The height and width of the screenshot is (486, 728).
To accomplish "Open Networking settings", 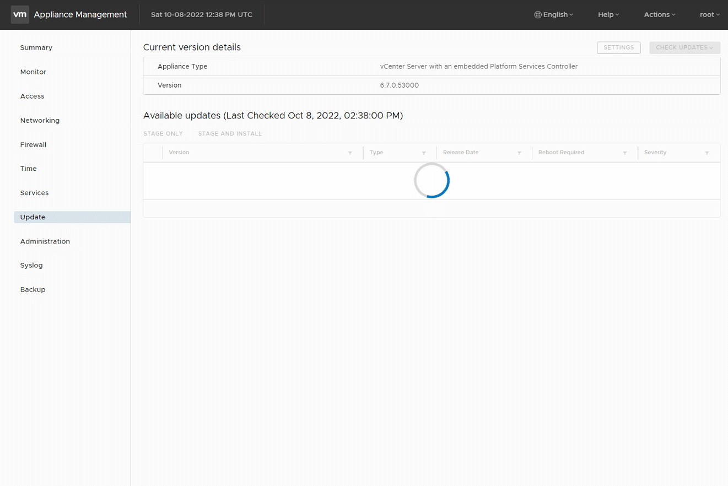I will 40,121.
